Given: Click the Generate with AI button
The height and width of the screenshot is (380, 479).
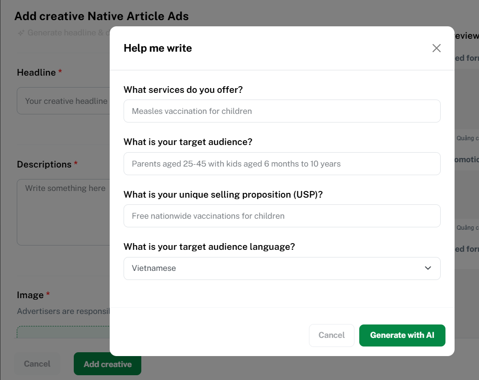Looking at the screenshot, I should point(402,335).
